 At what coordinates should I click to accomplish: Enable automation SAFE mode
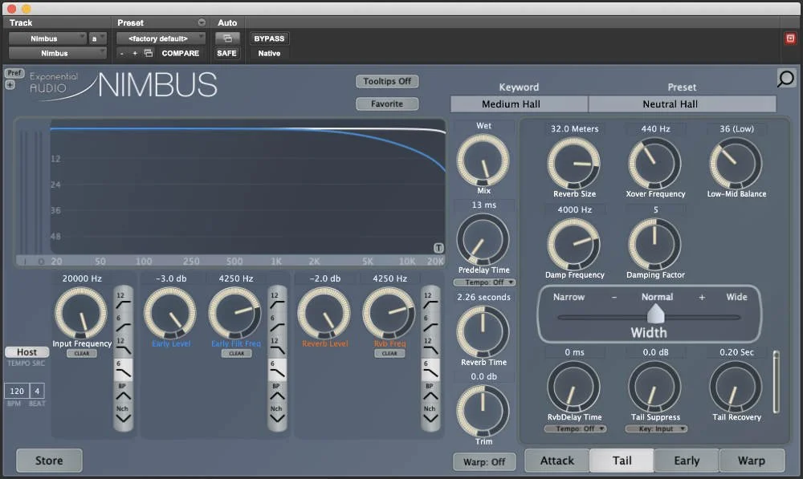227,53
